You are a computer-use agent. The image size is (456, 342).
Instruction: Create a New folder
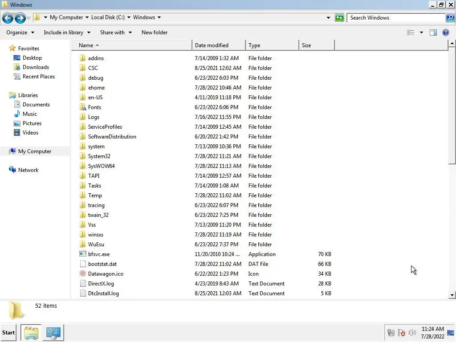[x=155, y=33]
